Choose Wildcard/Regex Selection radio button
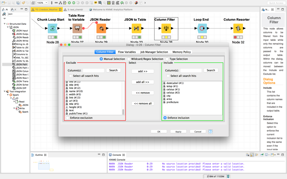Viewport: 287px width, 179px height. (129, 59)
